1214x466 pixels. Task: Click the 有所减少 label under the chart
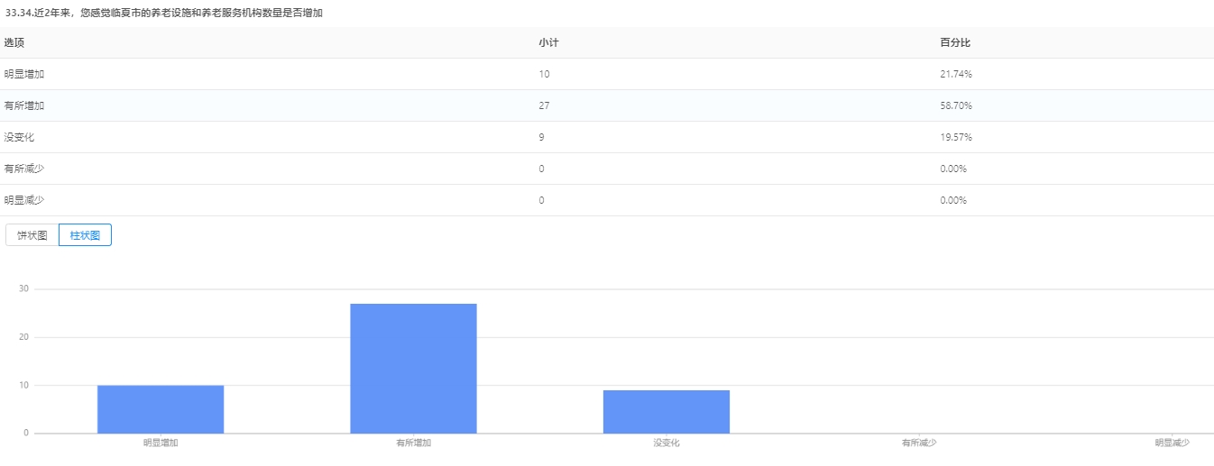point(919,443)
